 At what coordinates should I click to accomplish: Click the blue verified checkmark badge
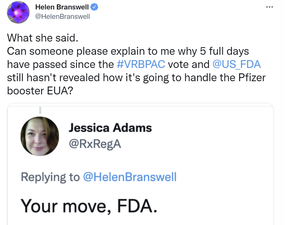(94, 7)
